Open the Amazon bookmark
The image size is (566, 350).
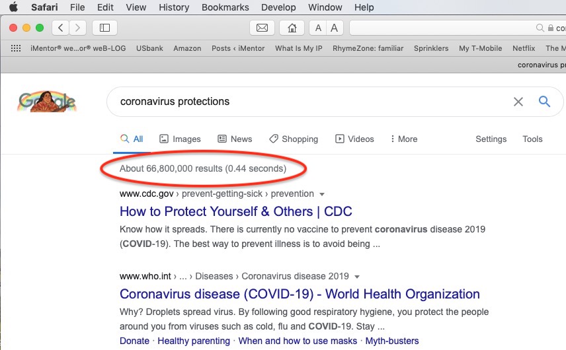point(187,48)
